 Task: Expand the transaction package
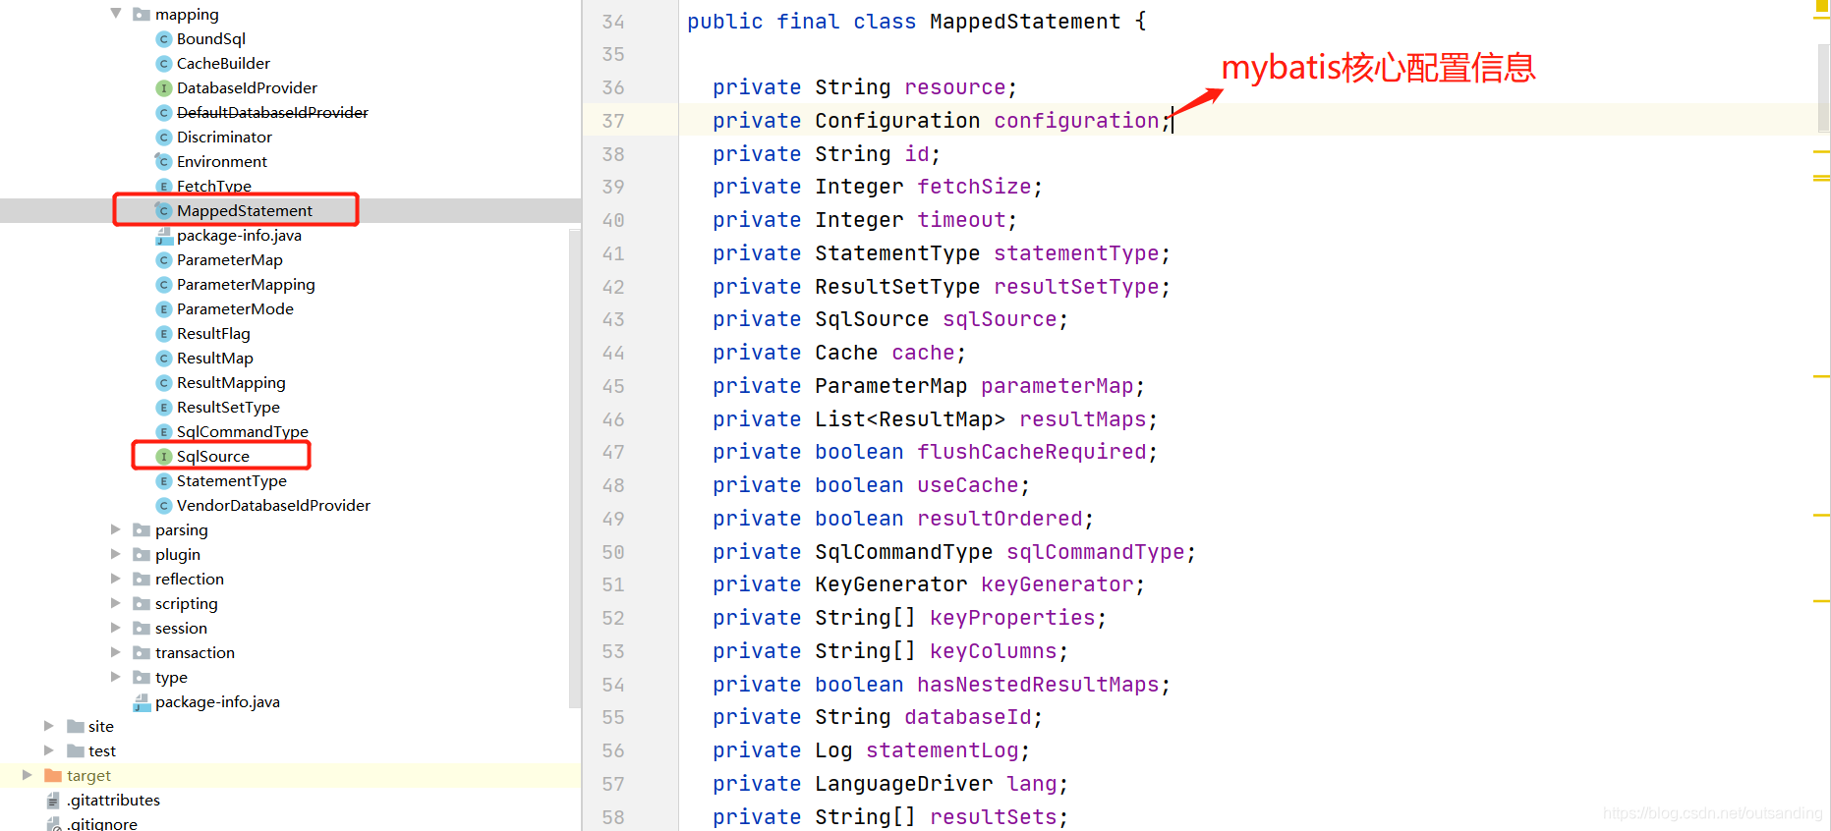116,652
